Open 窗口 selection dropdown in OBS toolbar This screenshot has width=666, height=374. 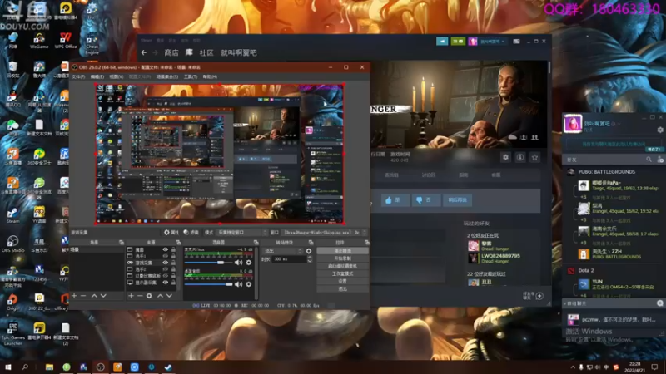click(x=325, y=233)
